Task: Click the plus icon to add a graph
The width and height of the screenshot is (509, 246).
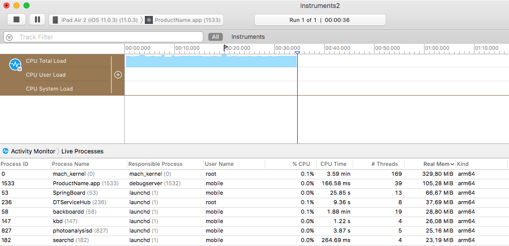Action: point(118,75)
